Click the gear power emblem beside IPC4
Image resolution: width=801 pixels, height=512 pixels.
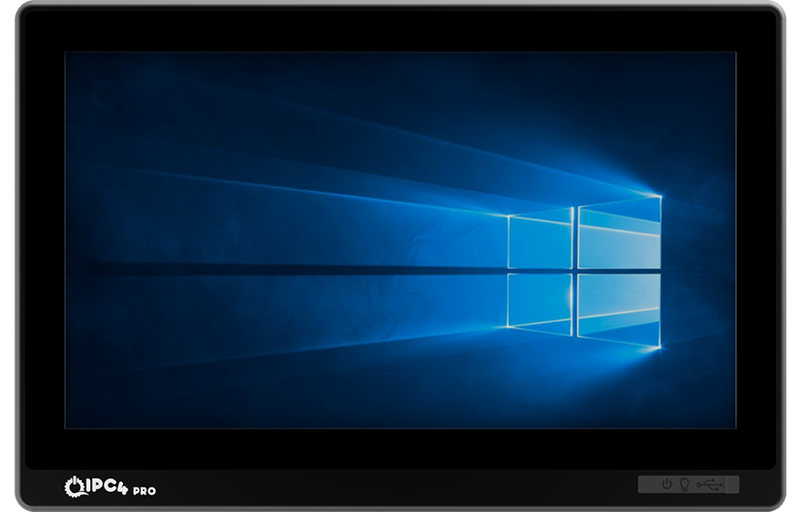tap(74, 487)
